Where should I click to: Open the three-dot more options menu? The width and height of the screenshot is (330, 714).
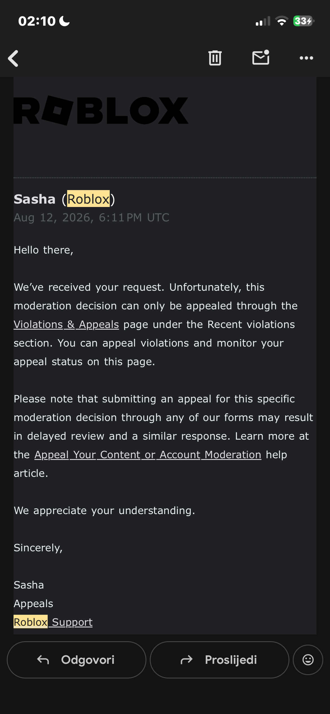306,58
